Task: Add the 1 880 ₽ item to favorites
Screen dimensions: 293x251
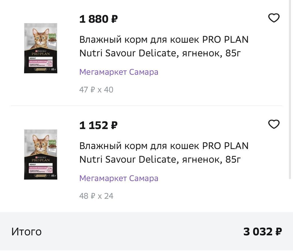Action: tap(274, 18)
